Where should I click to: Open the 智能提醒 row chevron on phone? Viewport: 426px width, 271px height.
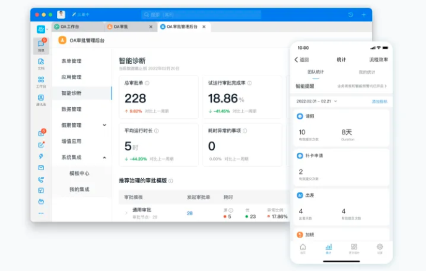386,86
